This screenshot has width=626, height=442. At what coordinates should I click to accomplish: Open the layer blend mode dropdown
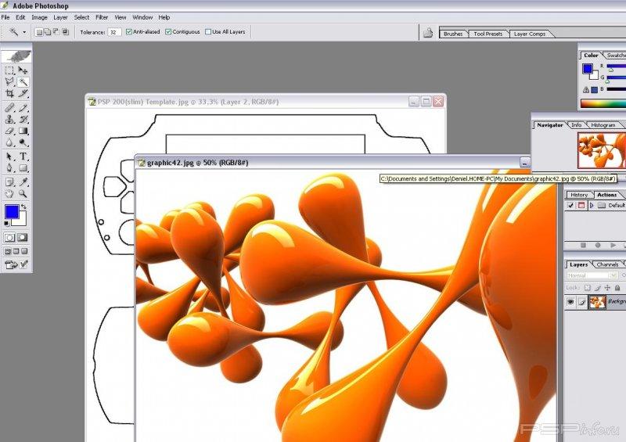click(x=592, y=275)
